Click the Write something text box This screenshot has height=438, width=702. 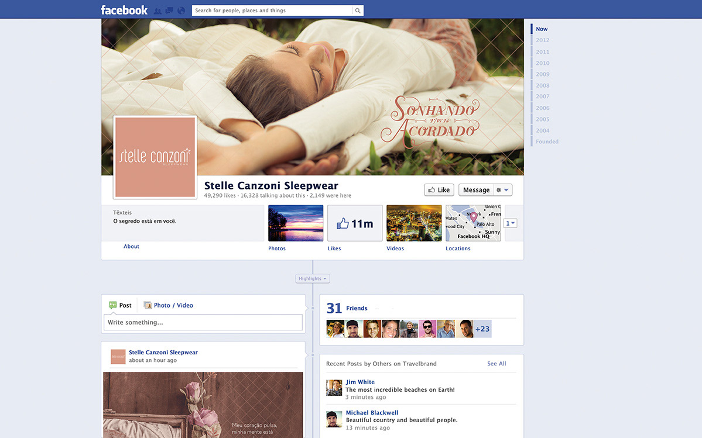click(x=203, y=322)
